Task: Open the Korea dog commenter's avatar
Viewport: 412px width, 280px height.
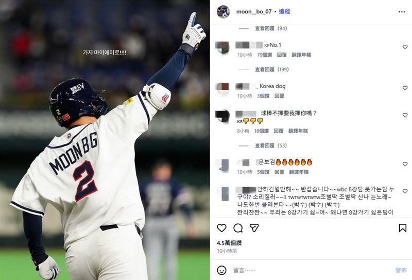Action: 222,89
